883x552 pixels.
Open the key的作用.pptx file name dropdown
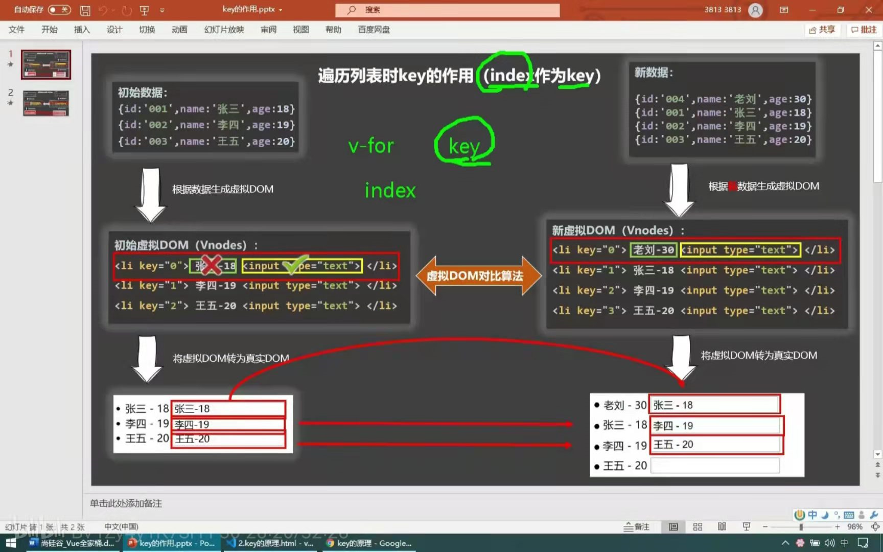(x=281, y=10)
